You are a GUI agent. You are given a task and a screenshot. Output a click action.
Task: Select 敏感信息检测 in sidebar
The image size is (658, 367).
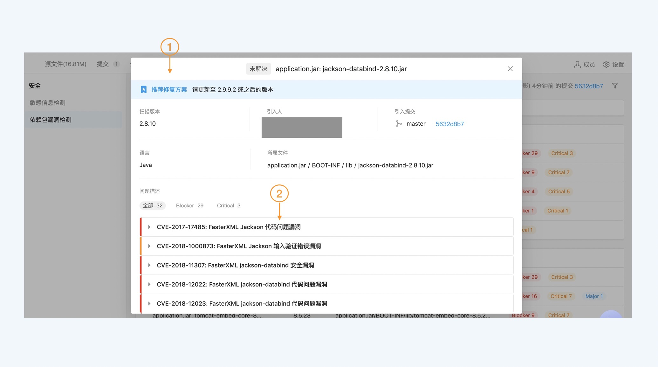48,103
